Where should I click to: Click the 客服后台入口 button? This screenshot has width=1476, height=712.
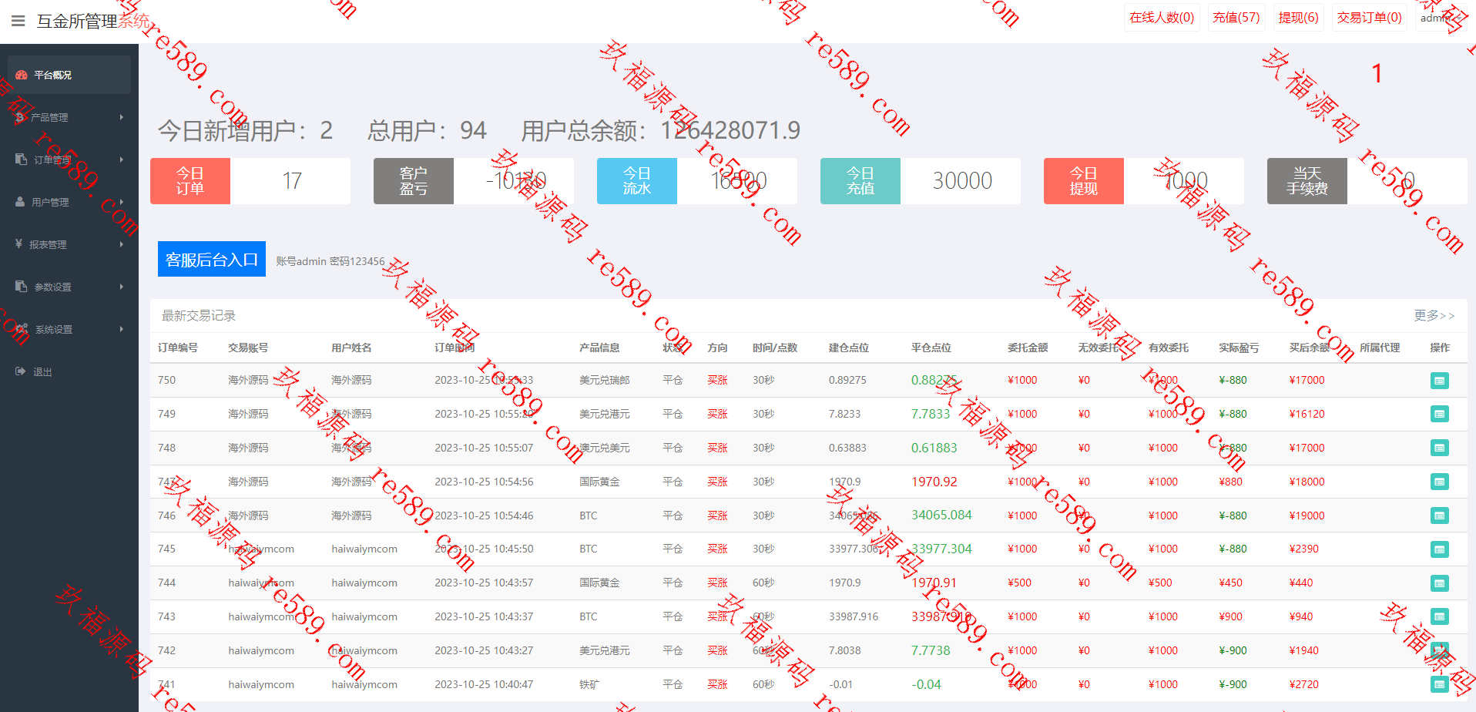point(212,259)
